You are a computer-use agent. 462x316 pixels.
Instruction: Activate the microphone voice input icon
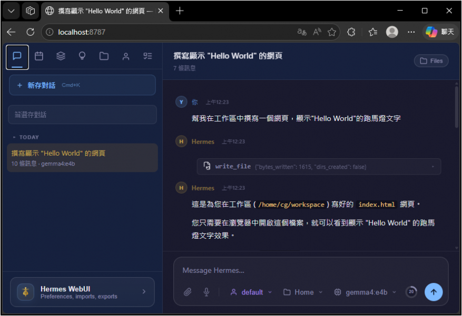207,292
